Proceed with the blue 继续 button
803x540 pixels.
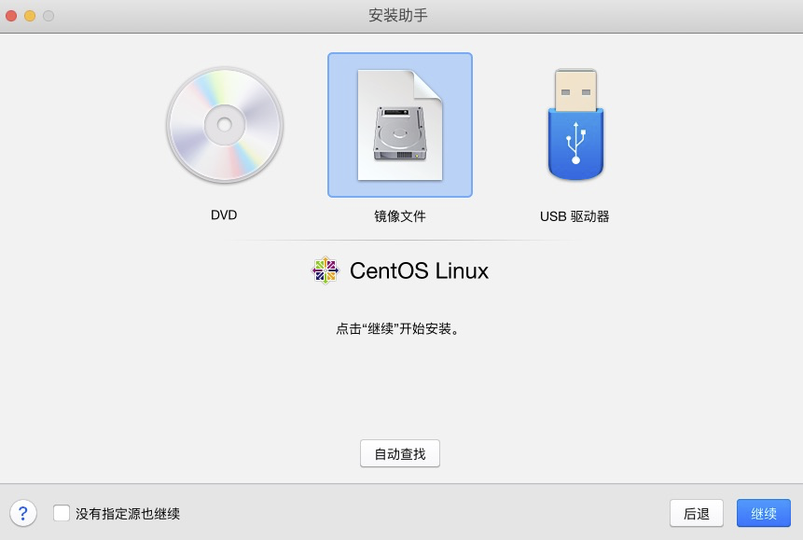point(764,513)
